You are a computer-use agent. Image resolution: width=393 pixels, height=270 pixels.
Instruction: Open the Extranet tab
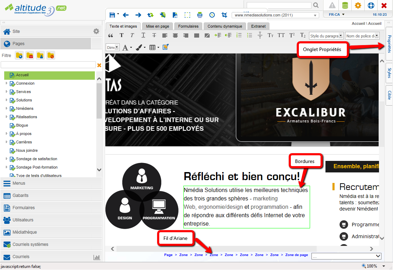click(258, 26)
